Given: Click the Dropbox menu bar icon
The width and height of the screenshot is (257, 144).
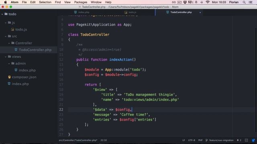Looking at the screenshot, I should pyautogui.click(x=185, y=2).
